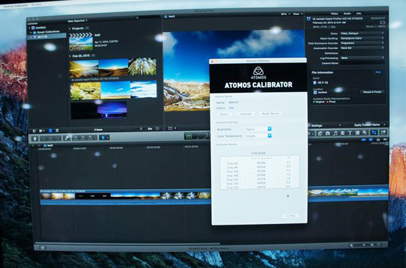Adjust the browser clip duration slider
Viewport: 406px width, 268px height.
[140, 129]
